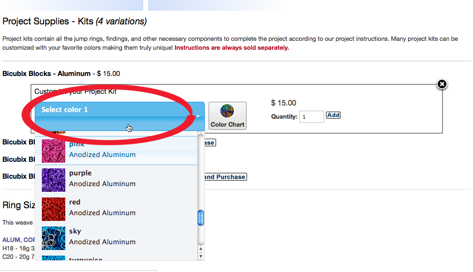Viewport: 473px width, 272px height.
Task: Click the purple rings swatch image
Action: [53, 180]
